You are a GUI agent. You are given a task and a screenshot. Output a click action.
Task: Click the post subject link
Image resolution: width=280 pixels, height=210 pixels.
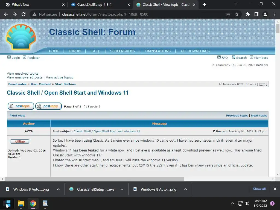pyautogui.click(x=107, y=132)
